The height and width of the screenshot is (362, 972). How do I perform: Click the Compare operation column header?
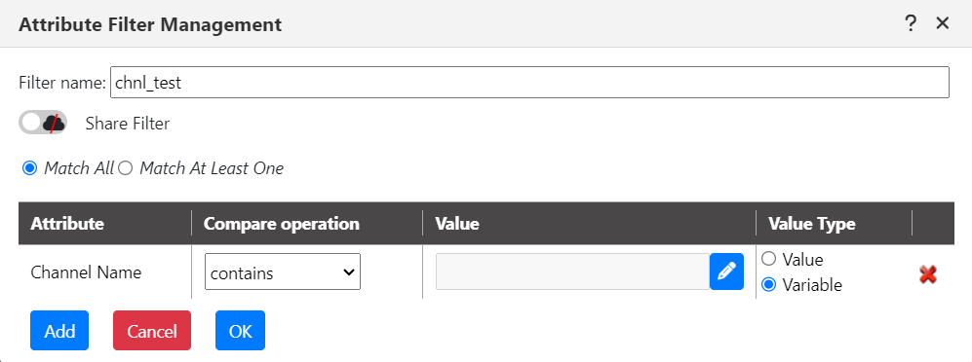[282, 224]
